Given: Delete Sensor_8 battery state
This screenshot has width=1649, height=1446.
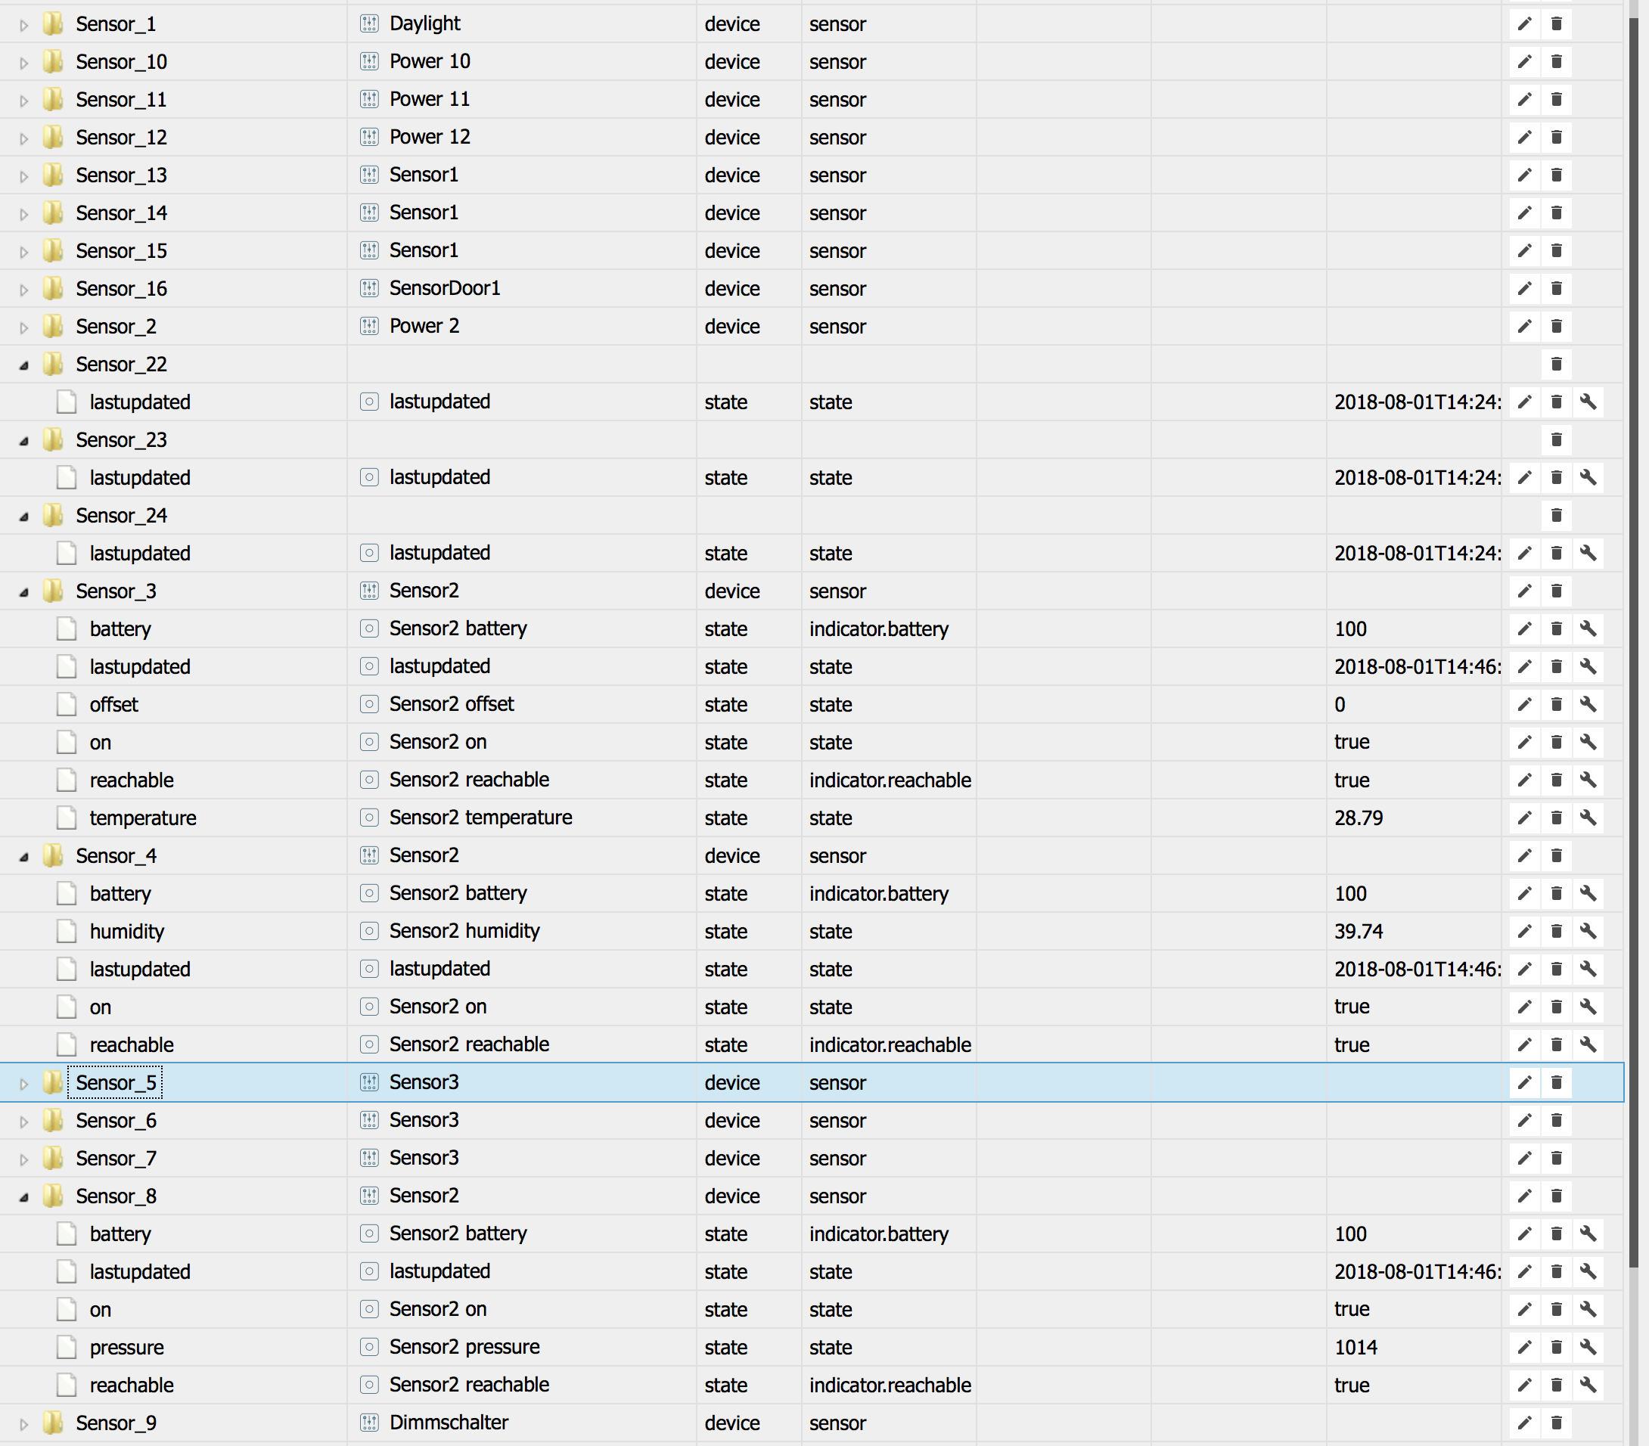Looking at the screenshot, I should tap(1556, 1234).
